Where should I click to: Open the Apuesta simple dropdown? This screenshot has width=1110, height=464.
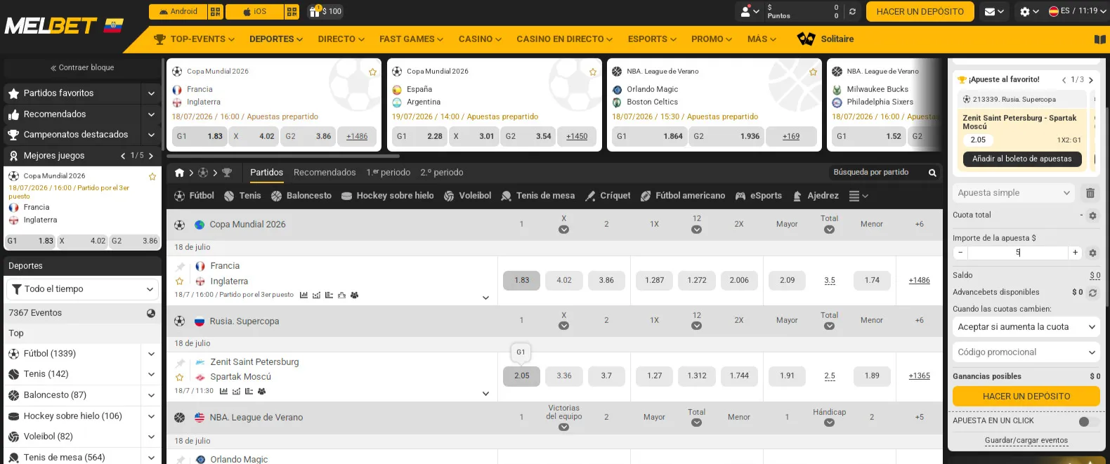1014,193
